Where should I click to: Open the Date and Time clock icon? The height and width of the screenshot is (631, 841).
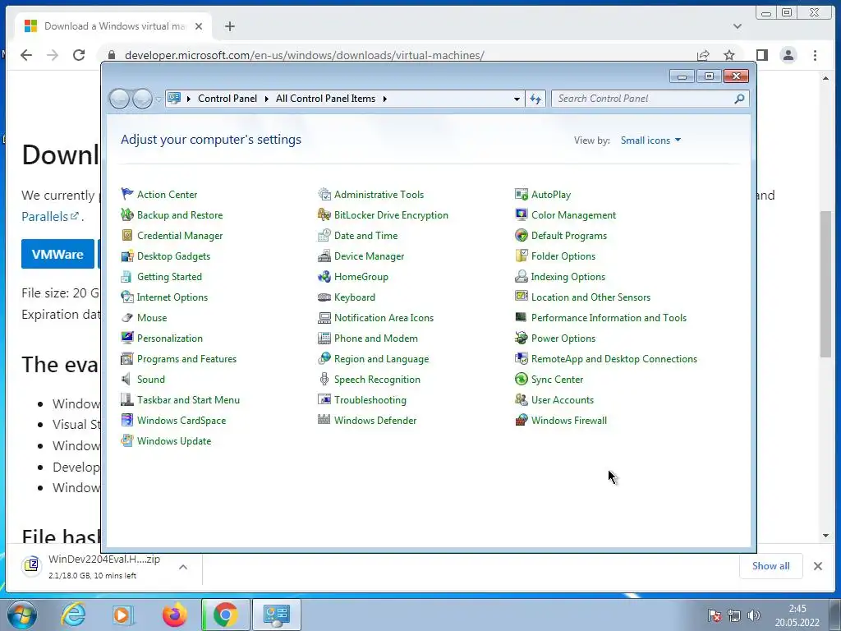coord(324,235)
